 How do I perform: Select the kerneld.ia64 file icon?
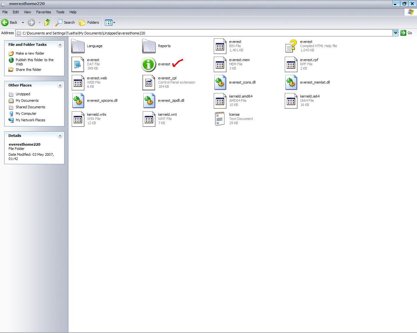tap(291, 101)
